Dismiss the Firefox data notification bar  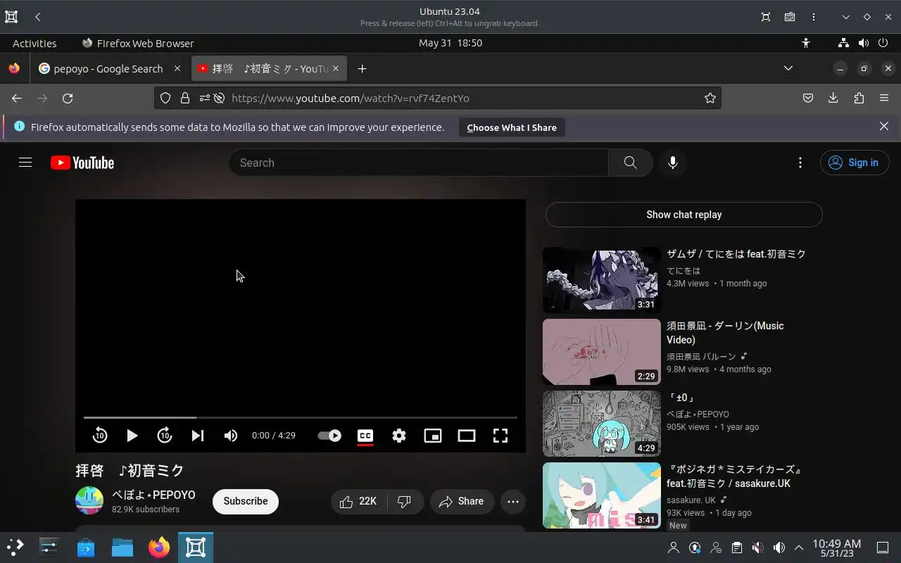coord(884,127)
